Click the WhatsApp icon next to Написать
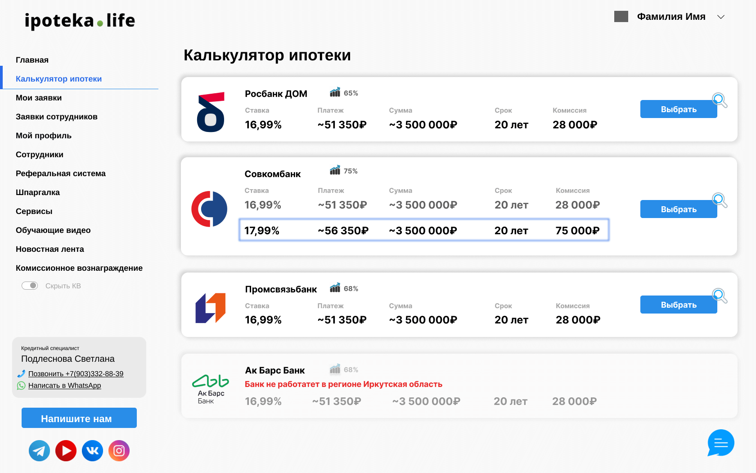This screenshot has width=756, height=473. pyautogui.click(x=21, y=386)
